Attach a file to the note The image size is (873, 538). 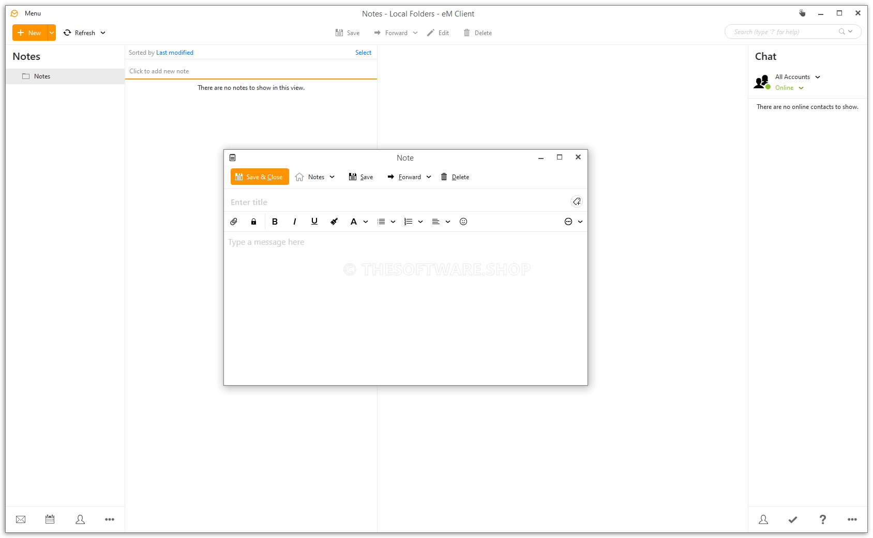(233, 221)
